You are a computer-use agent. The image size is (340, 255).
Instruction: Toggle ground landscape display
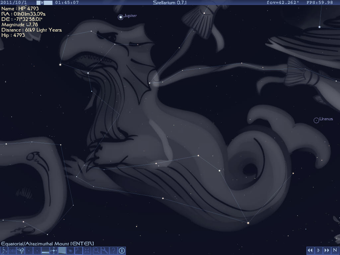[45, 251]
